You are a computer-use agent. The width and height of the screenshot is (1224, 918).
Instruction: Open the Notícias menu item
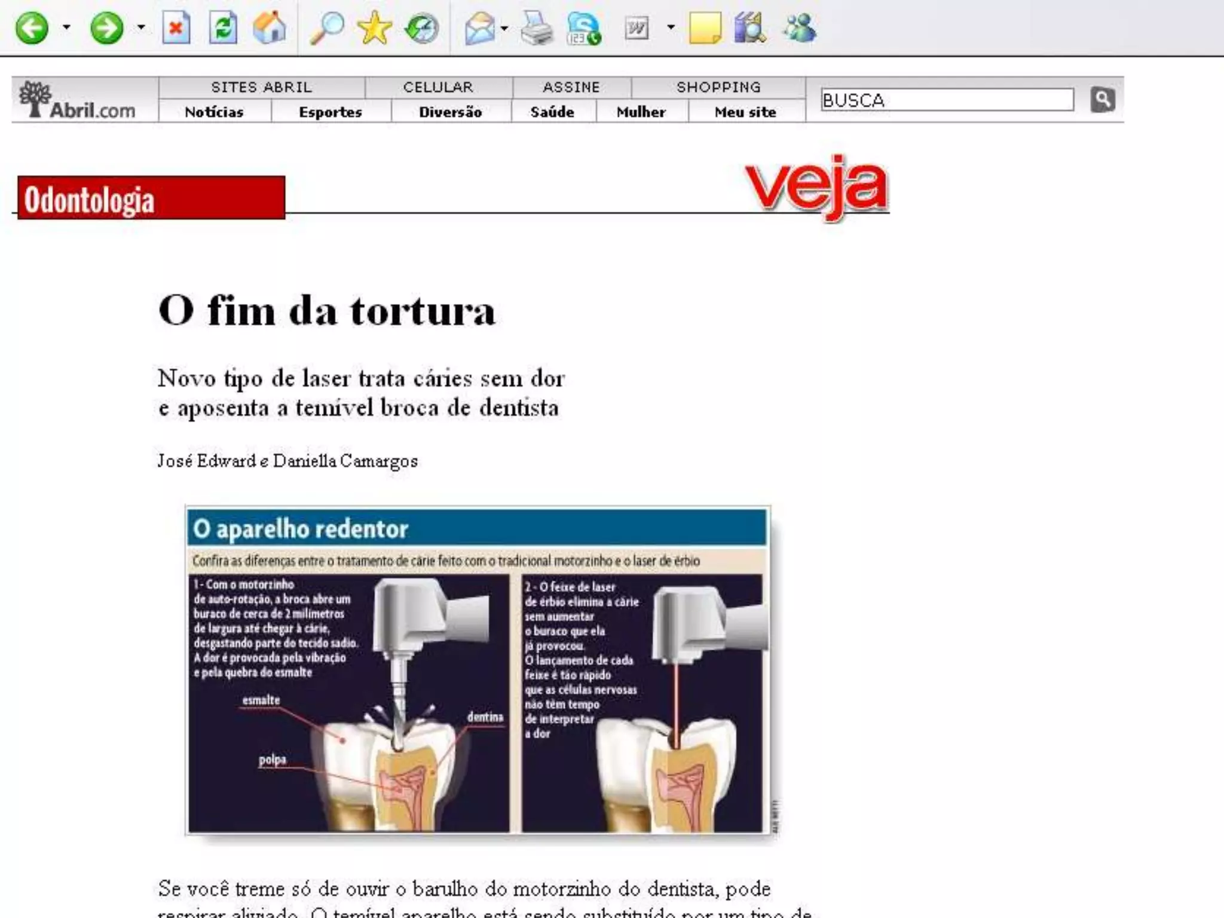click(x=214, y=112)
